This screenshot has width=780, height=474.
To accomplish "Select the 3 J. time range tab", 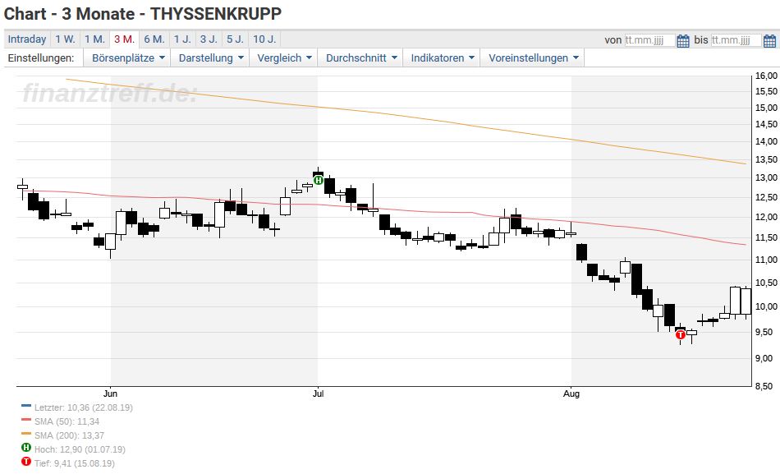I will coord(209,39).
